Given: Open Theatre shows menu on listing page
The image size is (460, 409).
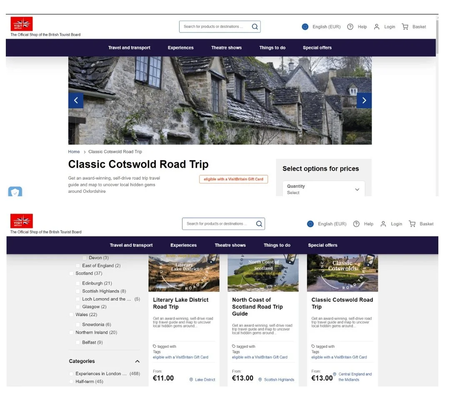Looking at the screenshot, I should coord(230,245).
